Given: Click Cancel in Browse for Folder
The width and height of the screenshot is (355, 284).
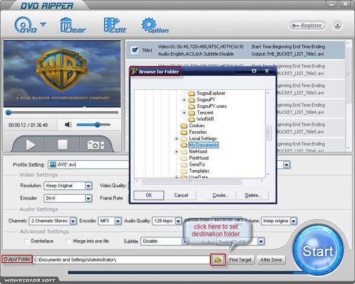Looking at the screenshot, I should click(181, 195).
